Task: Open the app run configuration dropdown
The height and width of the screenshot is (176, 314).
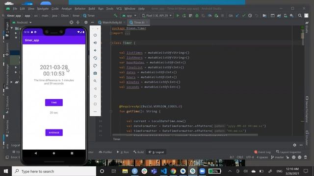Action: pyautogui.click(x=129, y=16)
